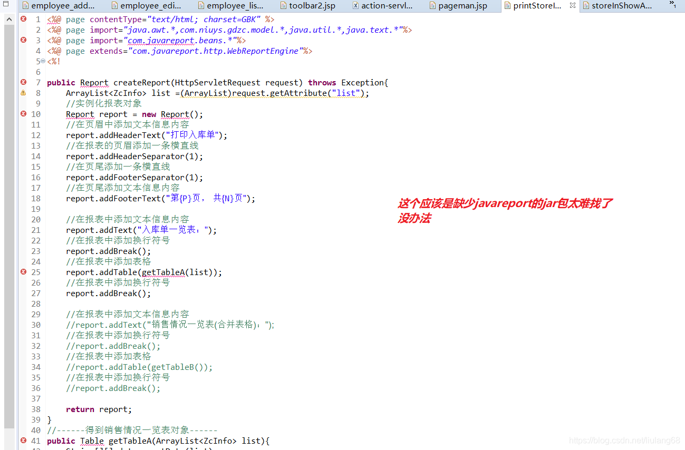Click '//report.addTable(getTableB());' on line 34
The height and width of the screenshot is (450, 685).
coord(139,367)
